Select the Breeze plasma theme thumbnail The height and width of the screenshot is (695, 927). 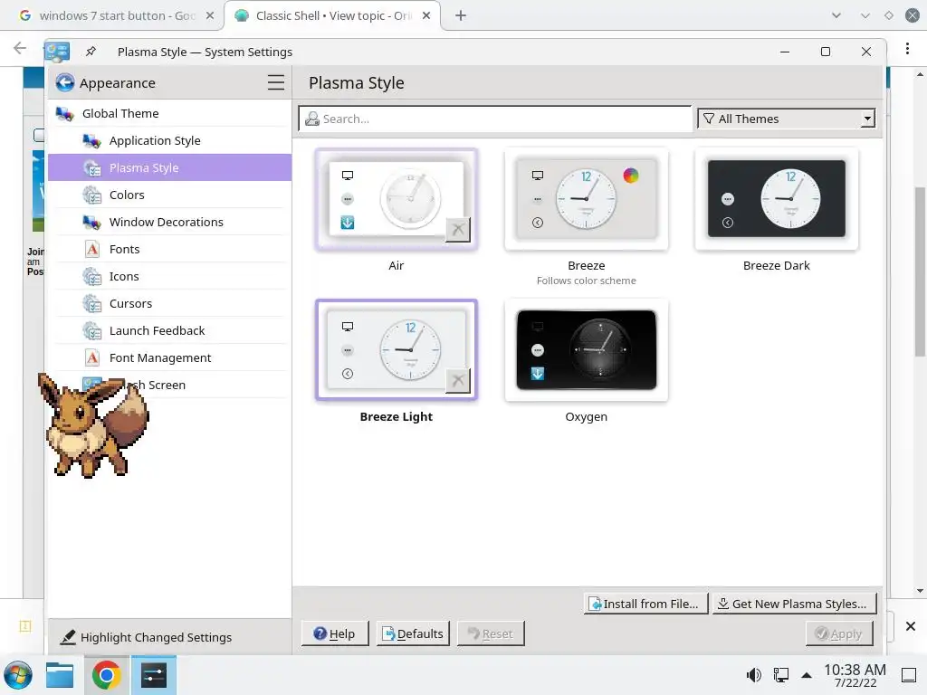[587, 200]
